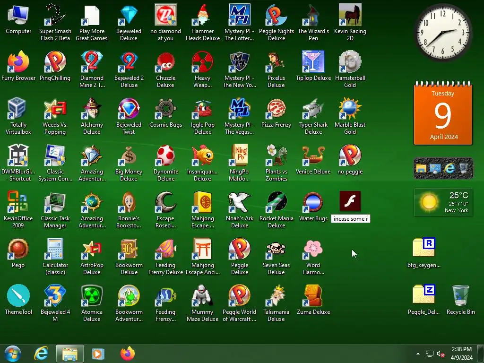Viewport: 484px width, 363px height.
Task: Select Super Smash Flash 2 Beta shortcut
Action: click(x=55, y=16)
